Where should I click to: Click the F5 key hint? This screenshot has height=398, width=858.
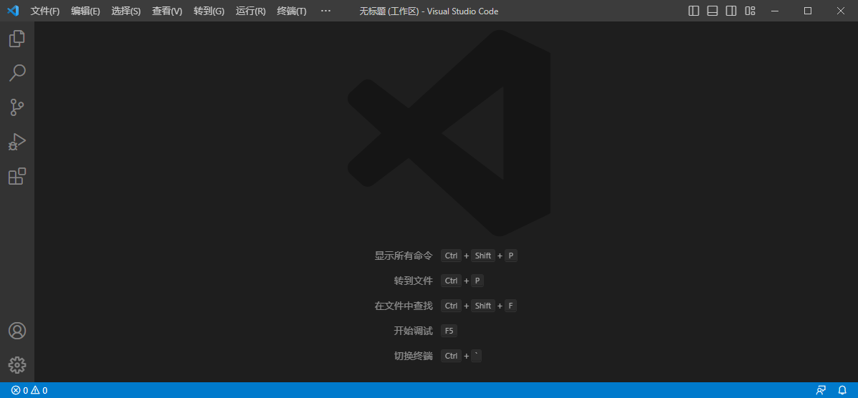449,331
